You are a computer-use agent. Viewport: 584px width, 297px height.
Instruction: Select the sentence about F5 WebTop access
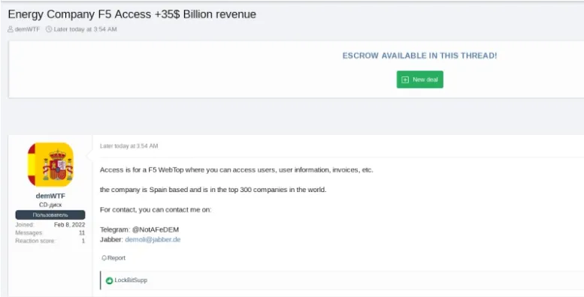click(x=237, y=169)
